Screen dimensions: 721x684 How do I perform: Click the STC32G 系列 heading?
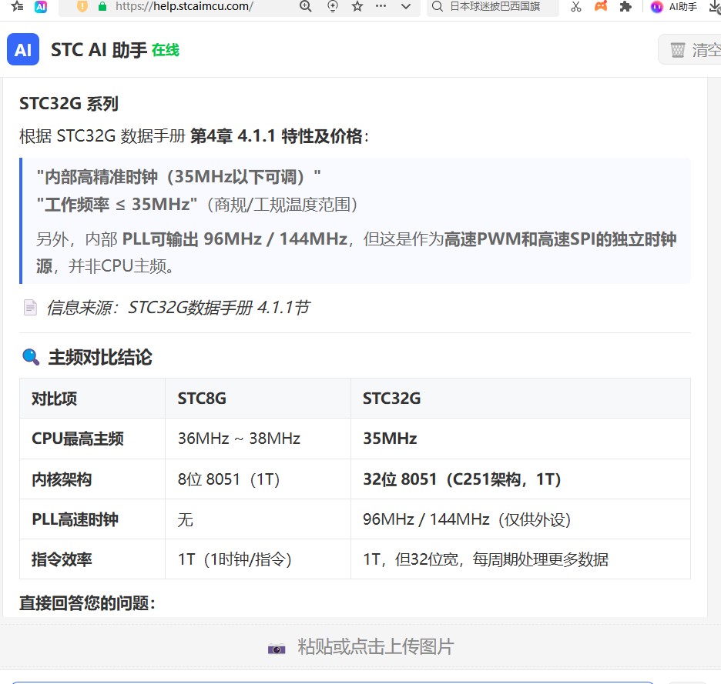[x=69, y=104]
